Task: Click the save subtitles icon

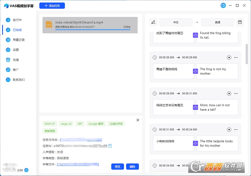Action: 240,22
